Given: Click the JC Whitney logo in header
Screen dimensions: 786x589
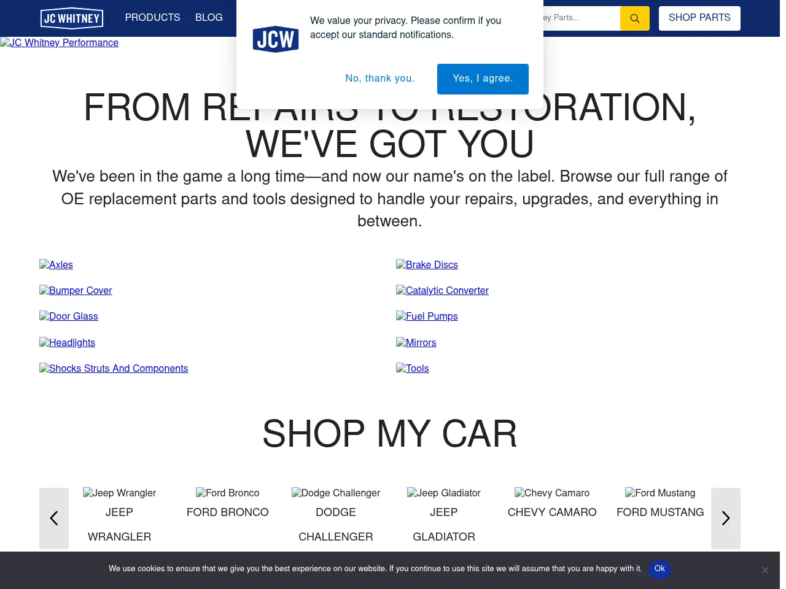Looking at the screenshot, I should 71,18.
